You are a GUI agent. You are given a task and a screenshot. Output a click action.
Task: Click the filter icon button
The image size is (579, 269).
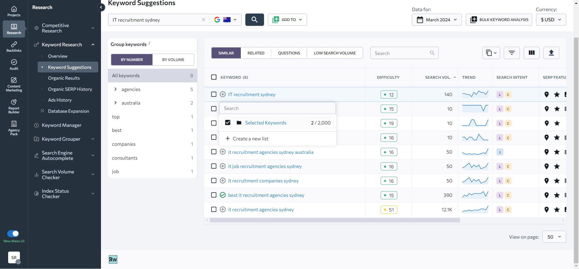[511, 53]
